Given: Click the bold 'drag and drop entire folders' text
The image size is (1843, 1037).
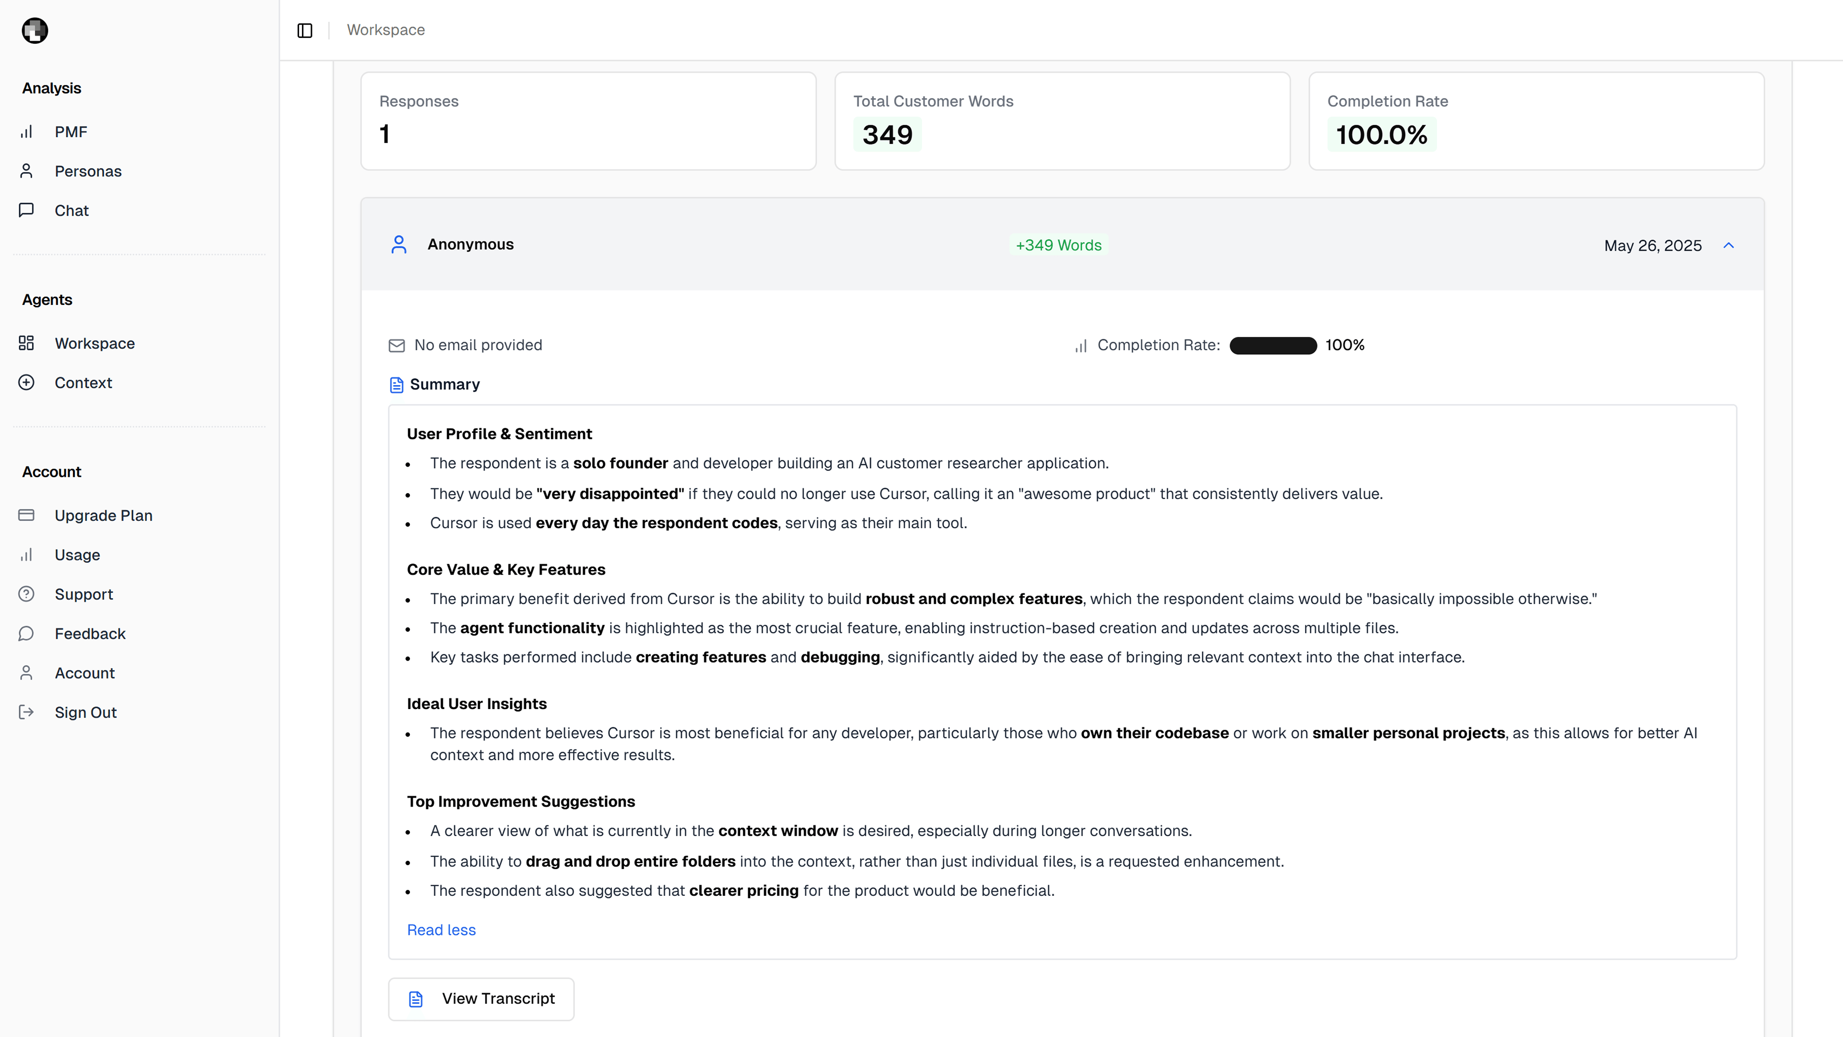Looking at the screenshot, I should 630,861.
